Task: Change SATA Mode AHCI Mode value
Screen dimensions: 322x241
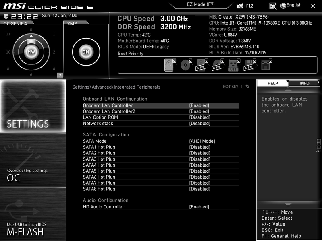Action: click(202, 141)
